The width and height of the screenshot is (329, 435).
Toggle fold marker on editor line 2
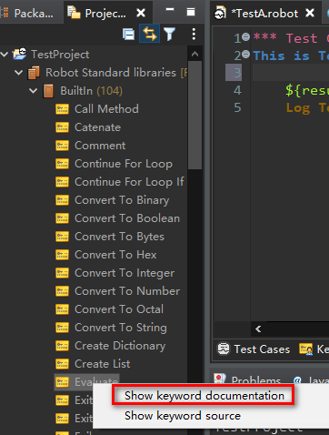246,55
